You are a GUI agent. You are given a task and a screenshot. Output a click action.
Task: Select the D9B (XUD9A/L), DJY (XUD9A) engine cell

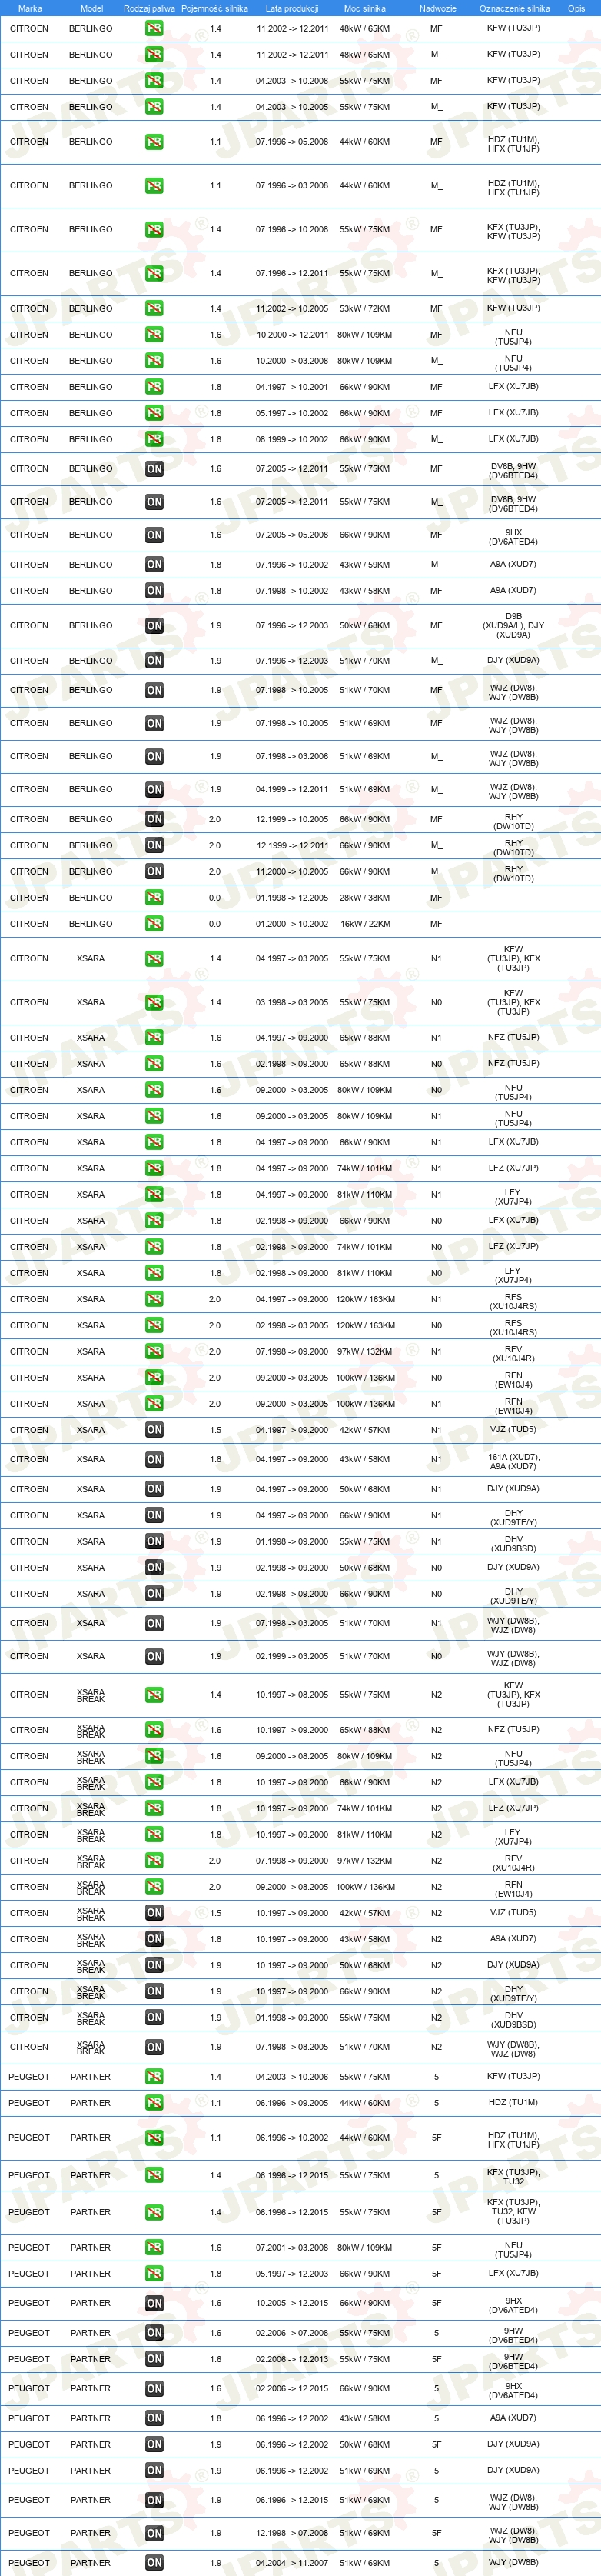[513, 626]
